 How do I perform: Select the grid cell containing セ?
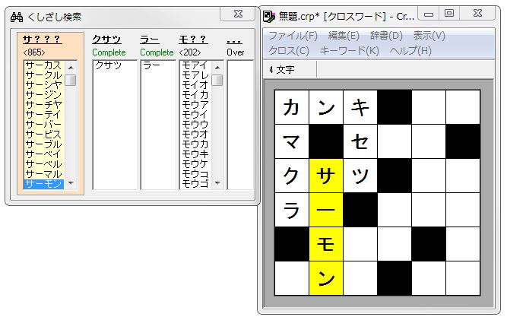point(360,141)
